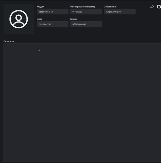Click the Модел label
This screenshot has width=161, height=163.
(x=40, y=7)
